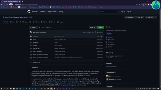Screen dimensions: 161x90
Task: Open the LICENSE file
Action: click(35, 45)
